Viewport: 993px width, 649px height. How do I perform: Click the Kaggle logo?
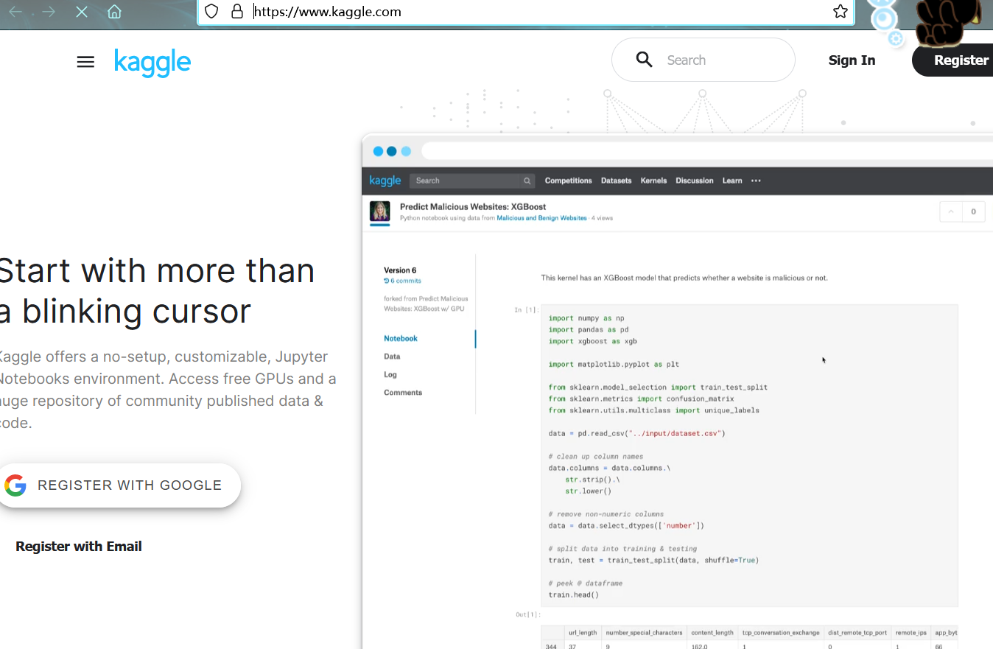[152, 62]
